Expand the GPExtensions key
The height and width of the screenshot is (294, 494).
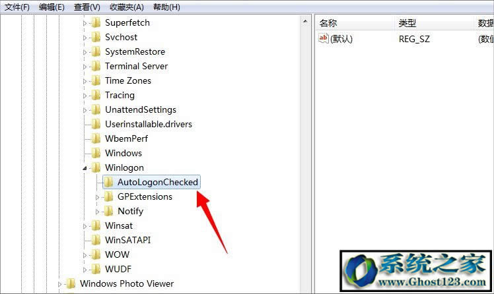(x=97, y=197)
